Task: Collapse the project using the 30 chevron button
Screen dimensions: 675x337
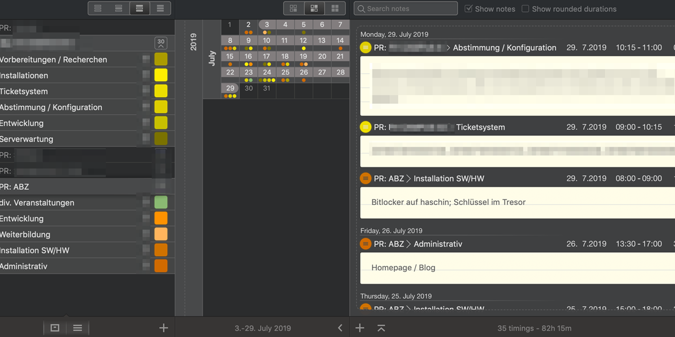Action: coord(161,43)
